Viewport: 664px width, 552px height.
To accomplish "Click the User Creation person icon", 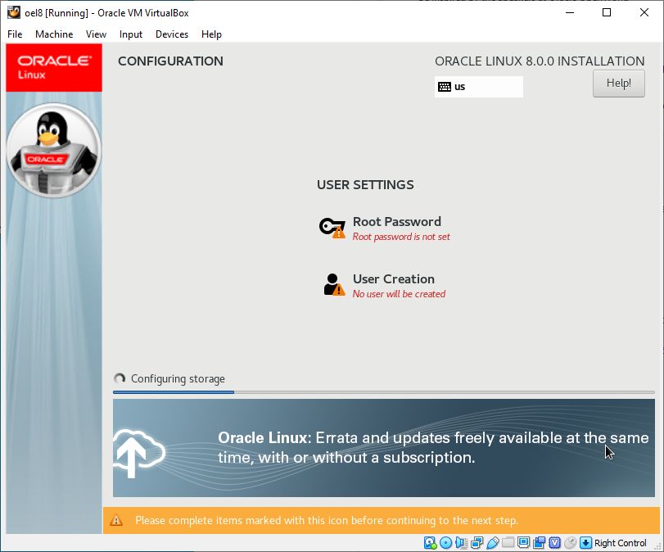I will (x=334, y=284).
